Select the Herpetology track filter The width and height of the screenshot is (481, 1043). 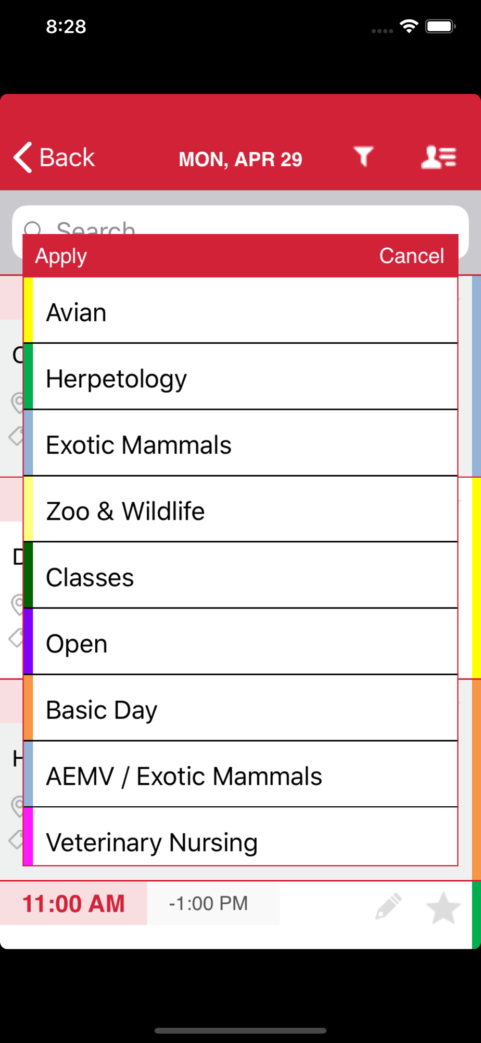pos(240,377)
